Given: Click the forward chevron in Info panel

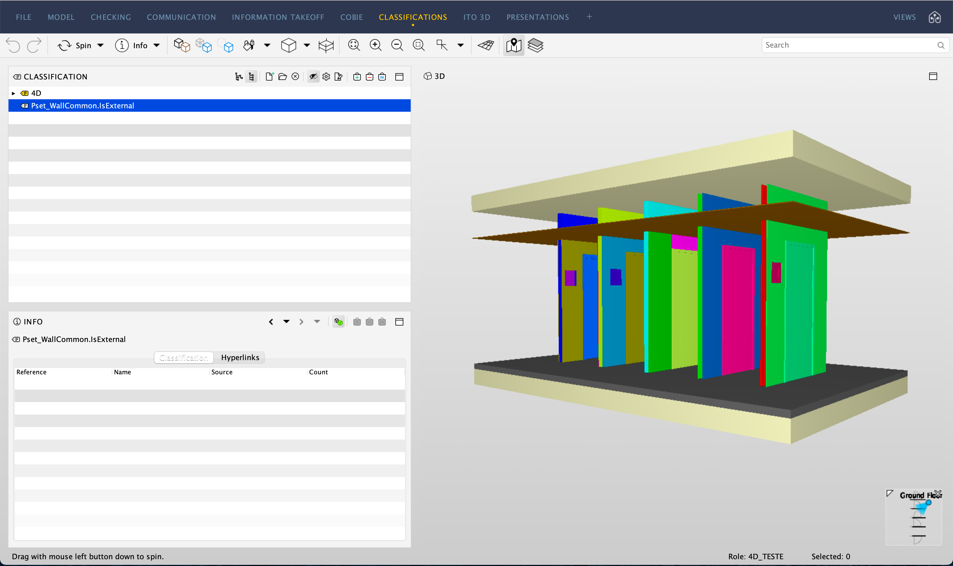Looking at the screenshot, I should click(x=301, y=322).
